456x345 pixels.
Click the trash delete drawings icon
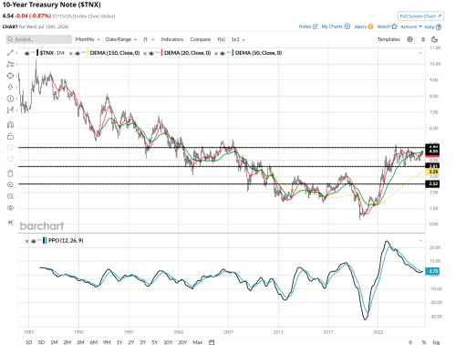coord(10,173)
